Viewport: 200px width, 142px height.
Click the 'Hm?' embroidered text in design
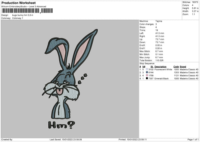click(62, 125)
